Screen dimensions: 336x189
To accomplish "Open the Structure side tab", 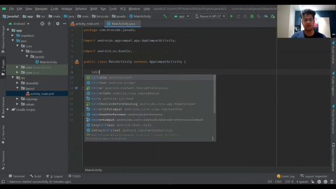I will tap(3, 160).
